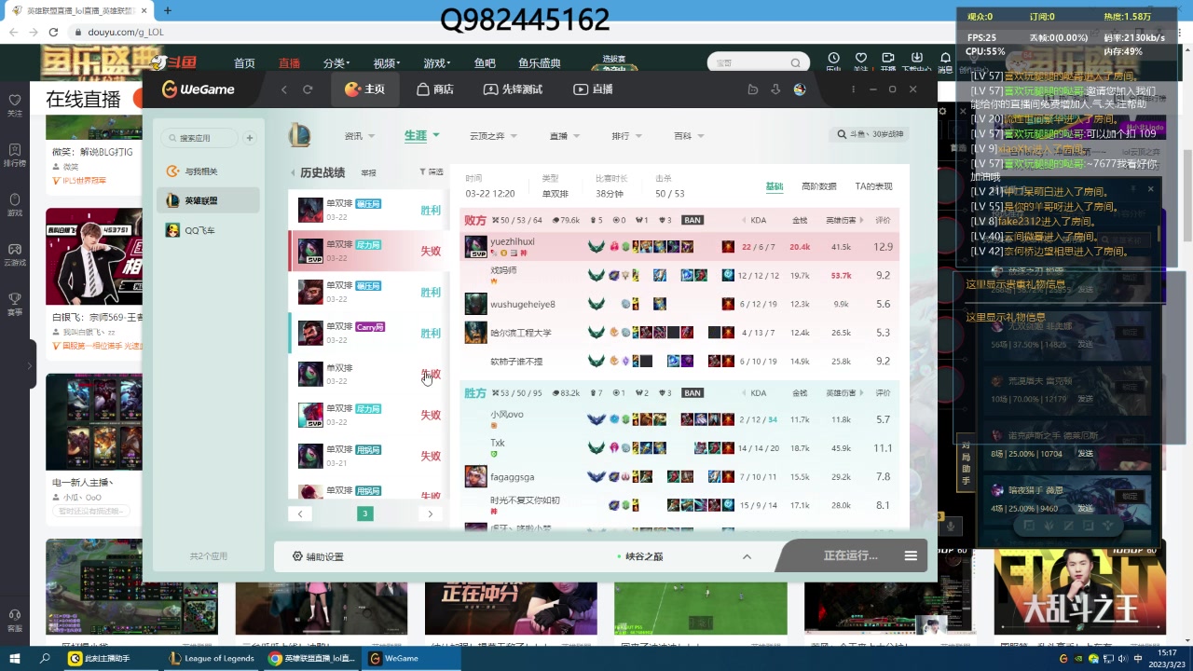The image size is (1193, 671).
Task: Open 鱼吧 in Douyu navigation
Action: [x=485, y=63]
